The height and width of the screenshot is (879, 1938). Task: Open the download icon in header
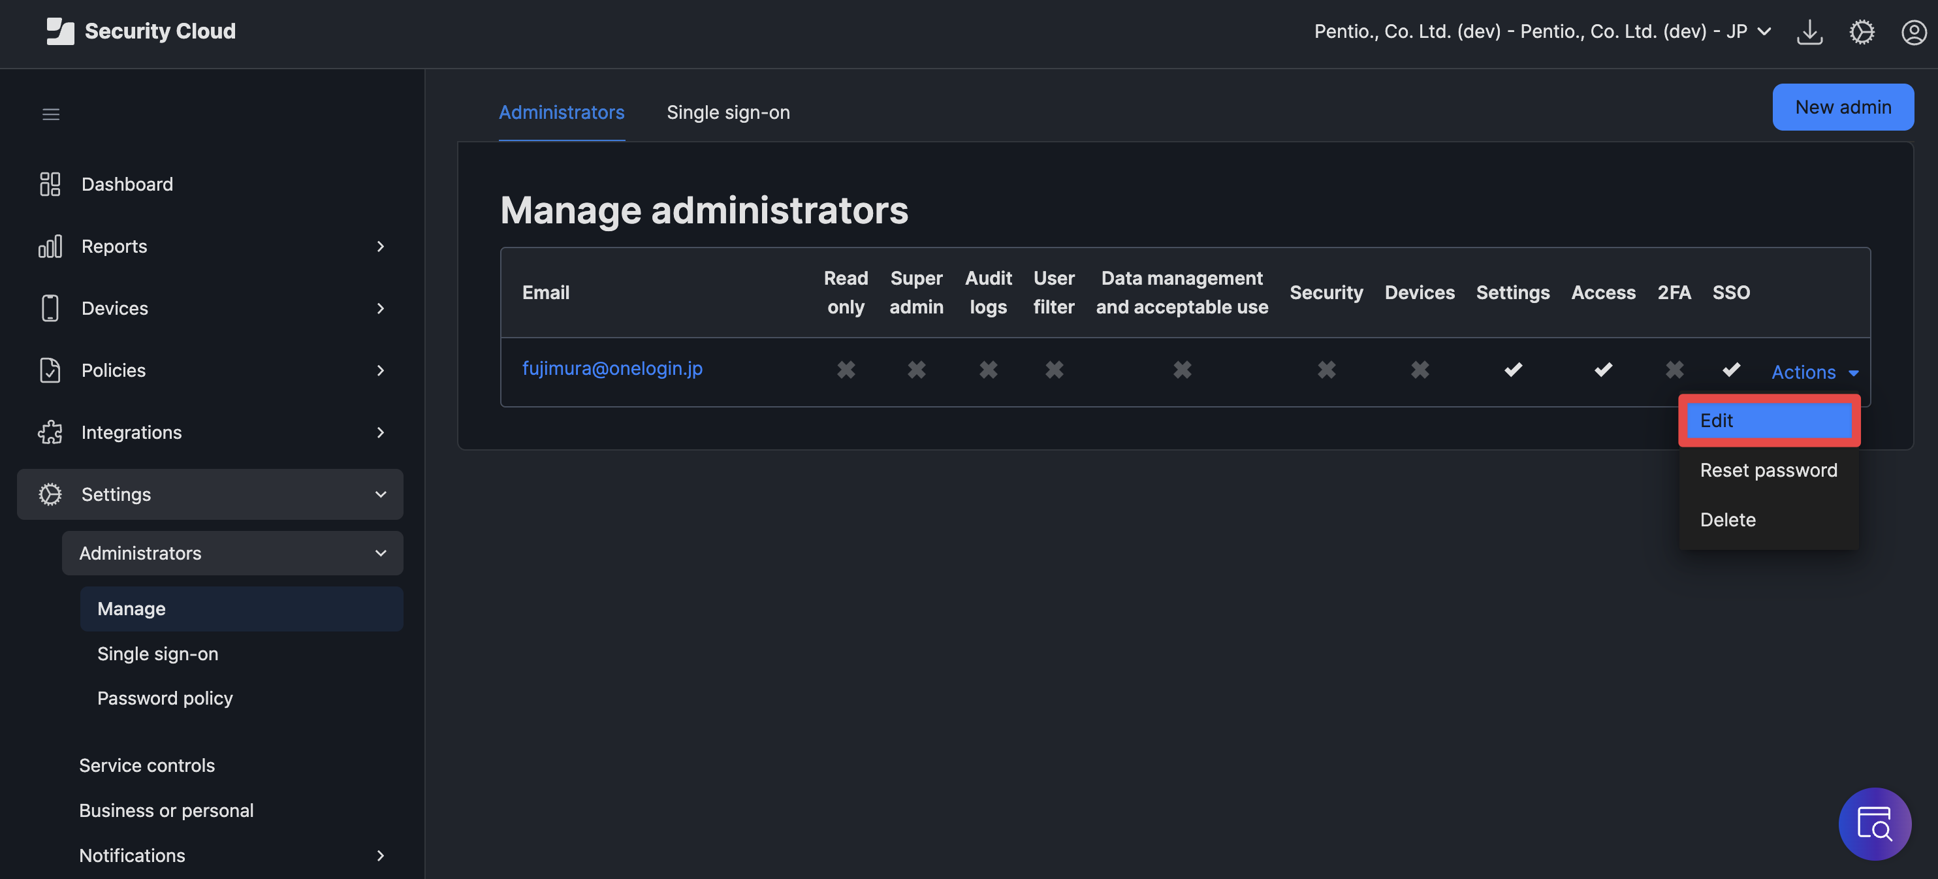(x=1809, y=31)
